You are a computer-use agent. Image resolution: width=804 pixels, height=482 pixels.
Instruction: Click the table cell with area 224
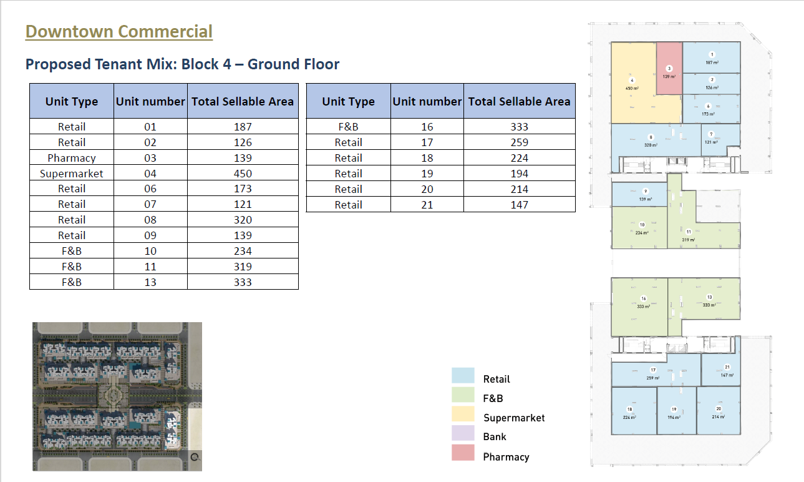click(519, 158)
